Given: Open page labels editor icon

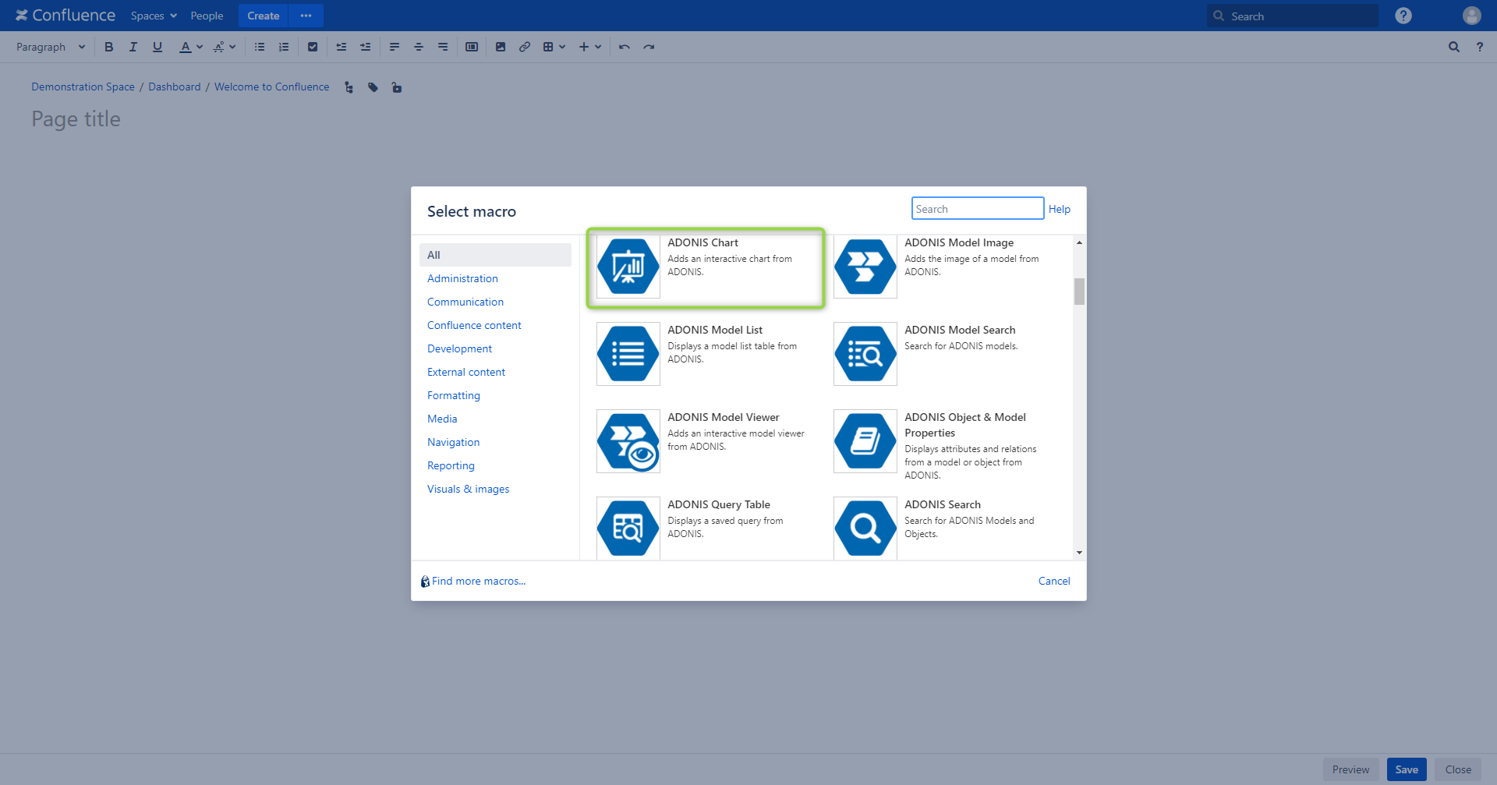Looking at the screenshot, I should click(373, 87).
